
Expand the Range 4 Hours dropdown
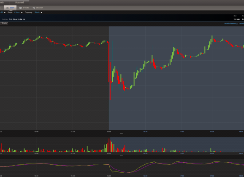[x=18, y=12]
